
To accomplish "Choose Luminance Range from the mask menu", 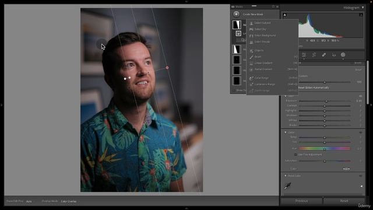I will pos(272,84).
